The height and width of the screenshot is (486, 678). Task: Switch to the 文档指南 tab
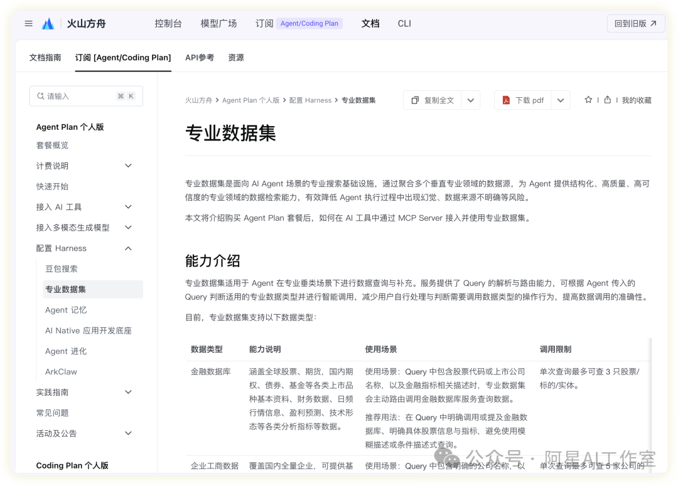(45, 58)
